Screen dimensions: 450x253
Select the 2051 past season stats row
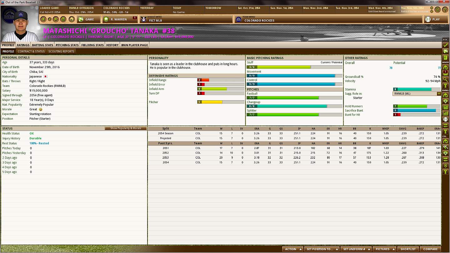[x=294, y=148]
